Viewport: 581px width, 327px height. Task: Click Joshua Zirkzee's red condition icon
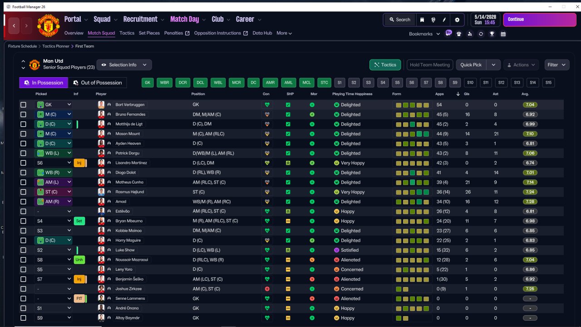[267, 289]
